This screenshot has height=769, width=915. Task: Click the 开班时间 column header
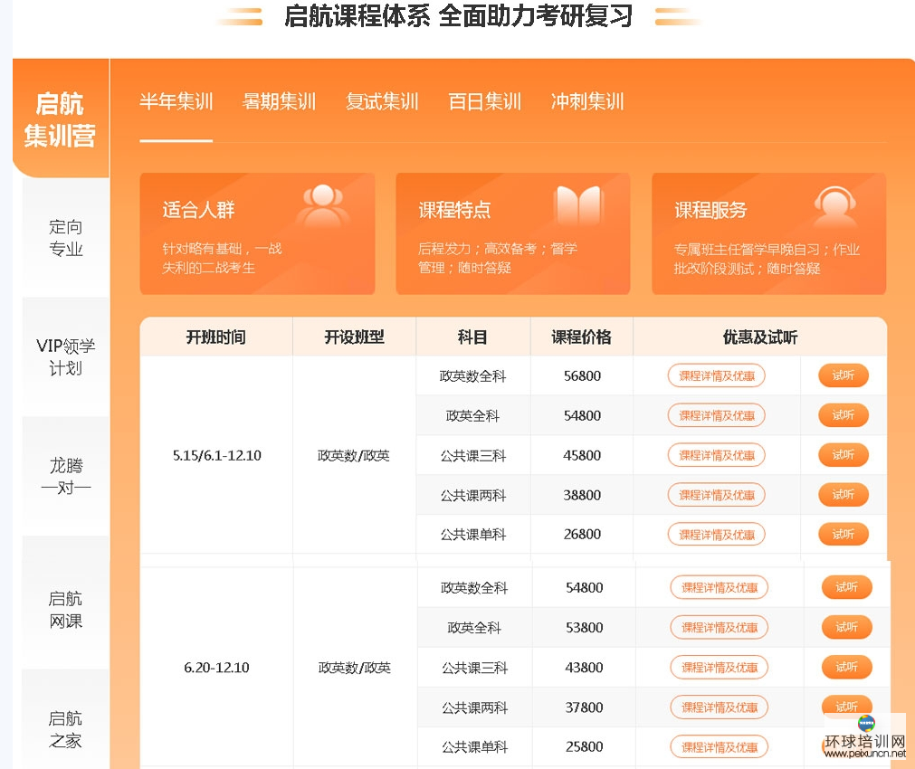(216, 337)
